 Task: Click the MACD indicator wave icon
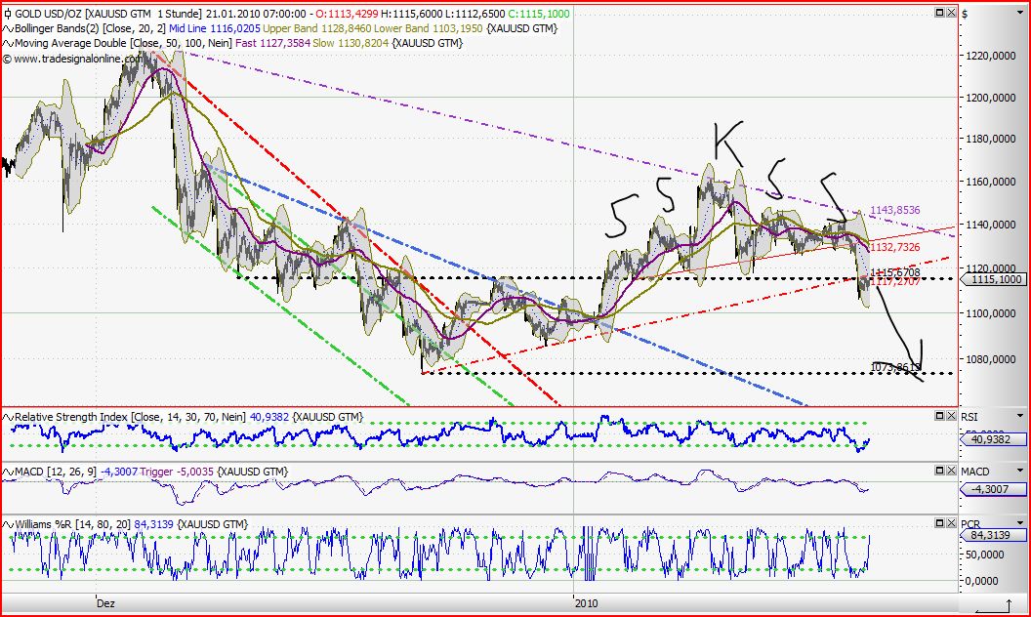pyautogui.click(x=8, y=471)
